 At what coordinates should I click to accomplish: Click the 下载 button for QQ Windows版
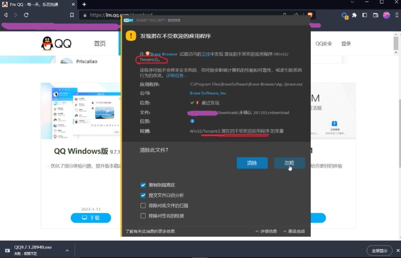[x=91, y=217]
